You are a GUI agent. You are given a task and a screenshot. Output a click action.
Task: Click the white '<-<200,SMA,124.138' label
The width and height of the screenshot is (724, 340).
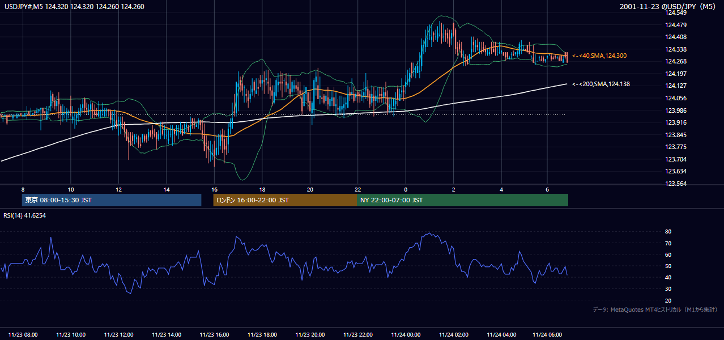601,84
